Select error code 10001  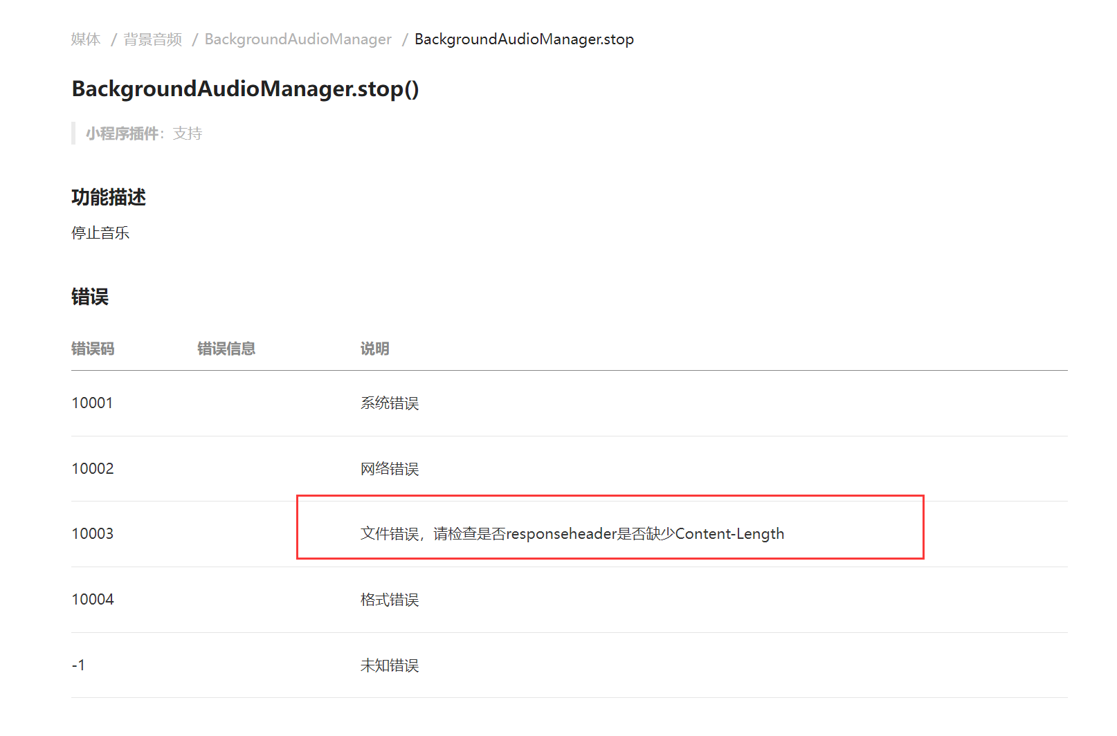pyautogui.click(x=92, y=403)
